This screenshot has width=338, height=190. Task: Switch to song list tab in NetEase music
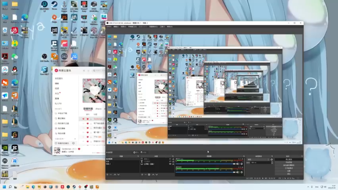(88, 109)
